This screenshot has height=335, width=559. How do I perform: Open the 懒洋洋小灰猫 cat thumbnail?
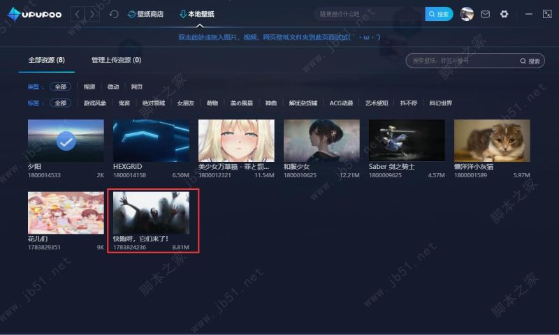point(492,140)
